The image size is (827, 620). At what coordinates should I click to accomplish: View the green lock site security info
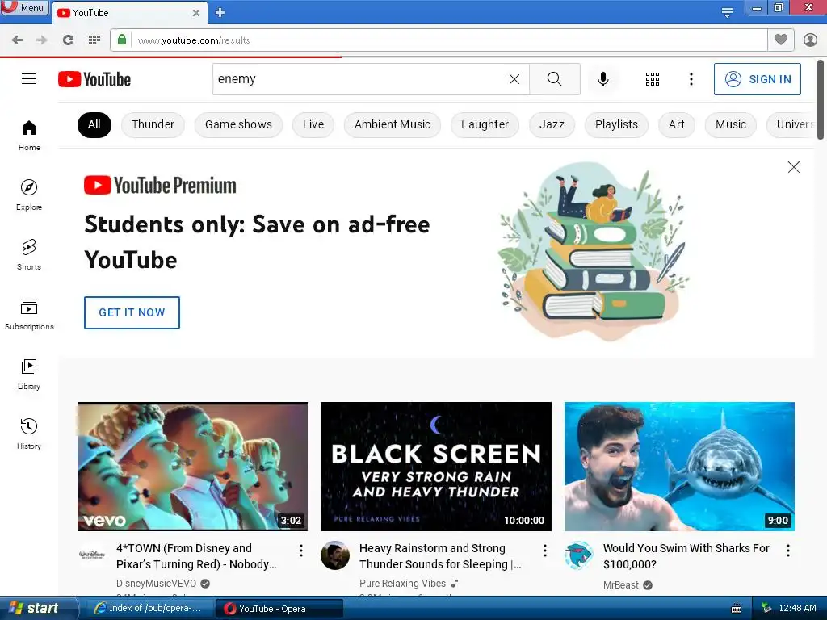coord(122,40)
